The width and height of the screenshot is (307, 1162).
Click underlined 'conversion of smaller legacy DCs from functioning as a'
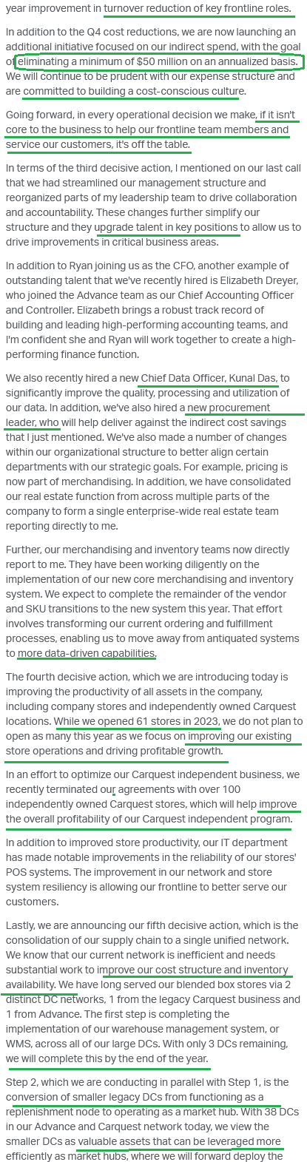pos(135,1098)
